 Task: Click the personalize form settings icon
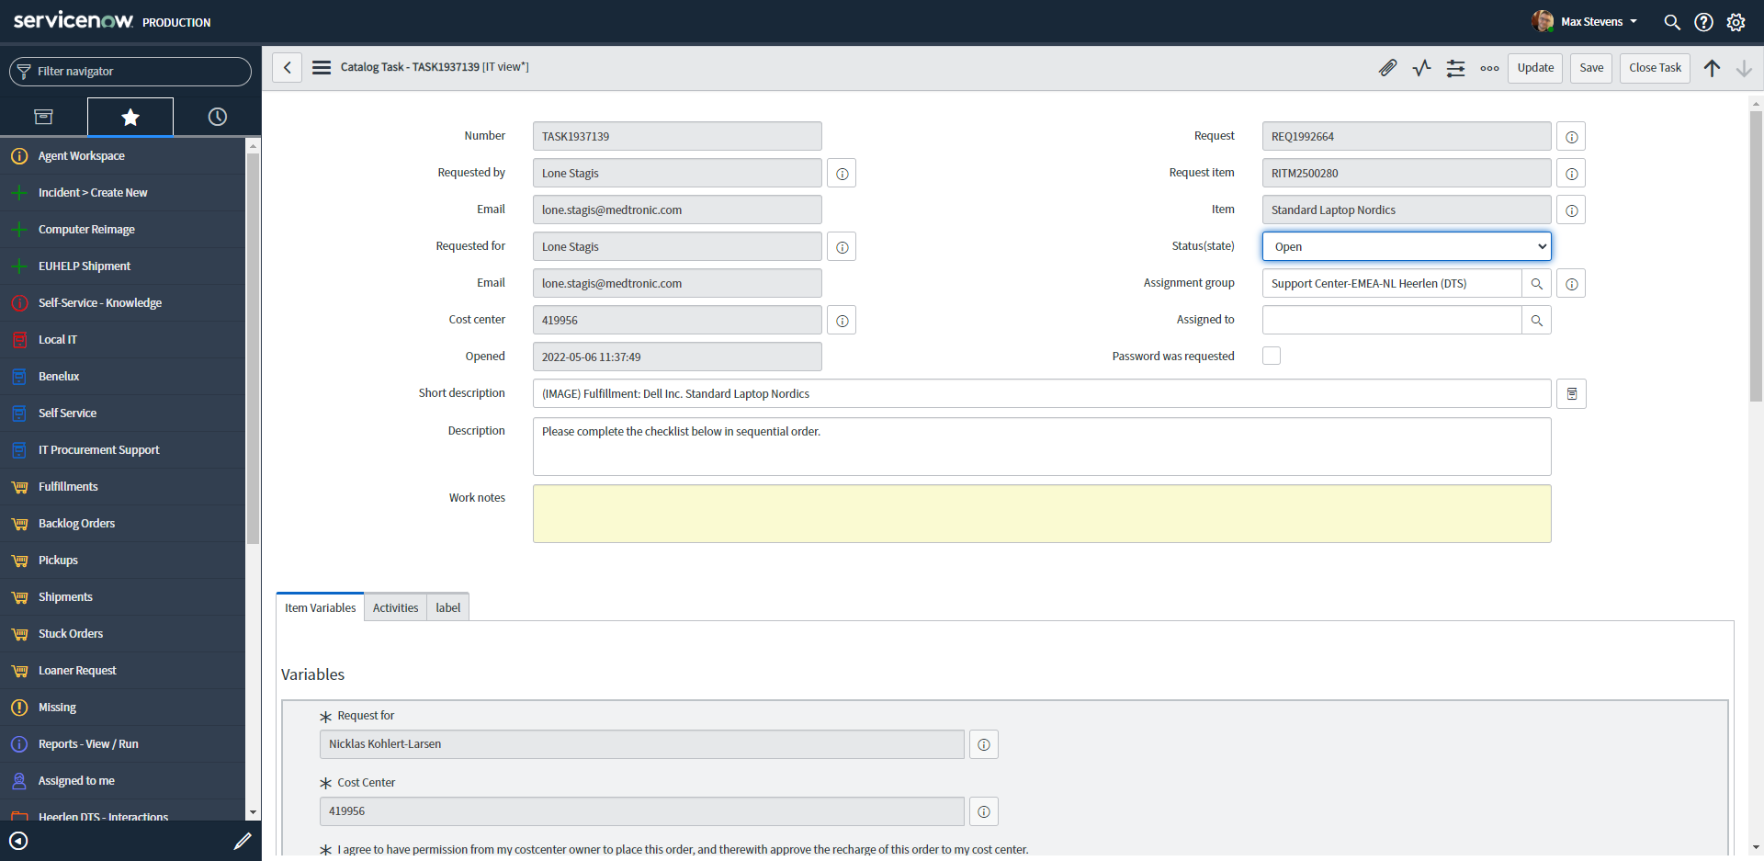point(1455,68)
